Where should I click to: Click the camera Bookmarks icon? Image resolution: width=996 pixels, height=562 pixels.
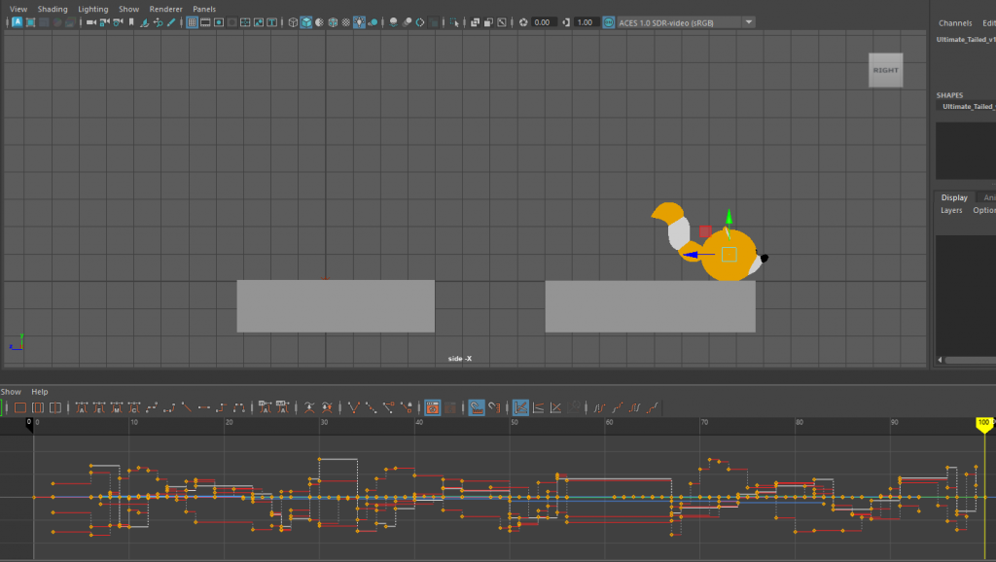131,22
